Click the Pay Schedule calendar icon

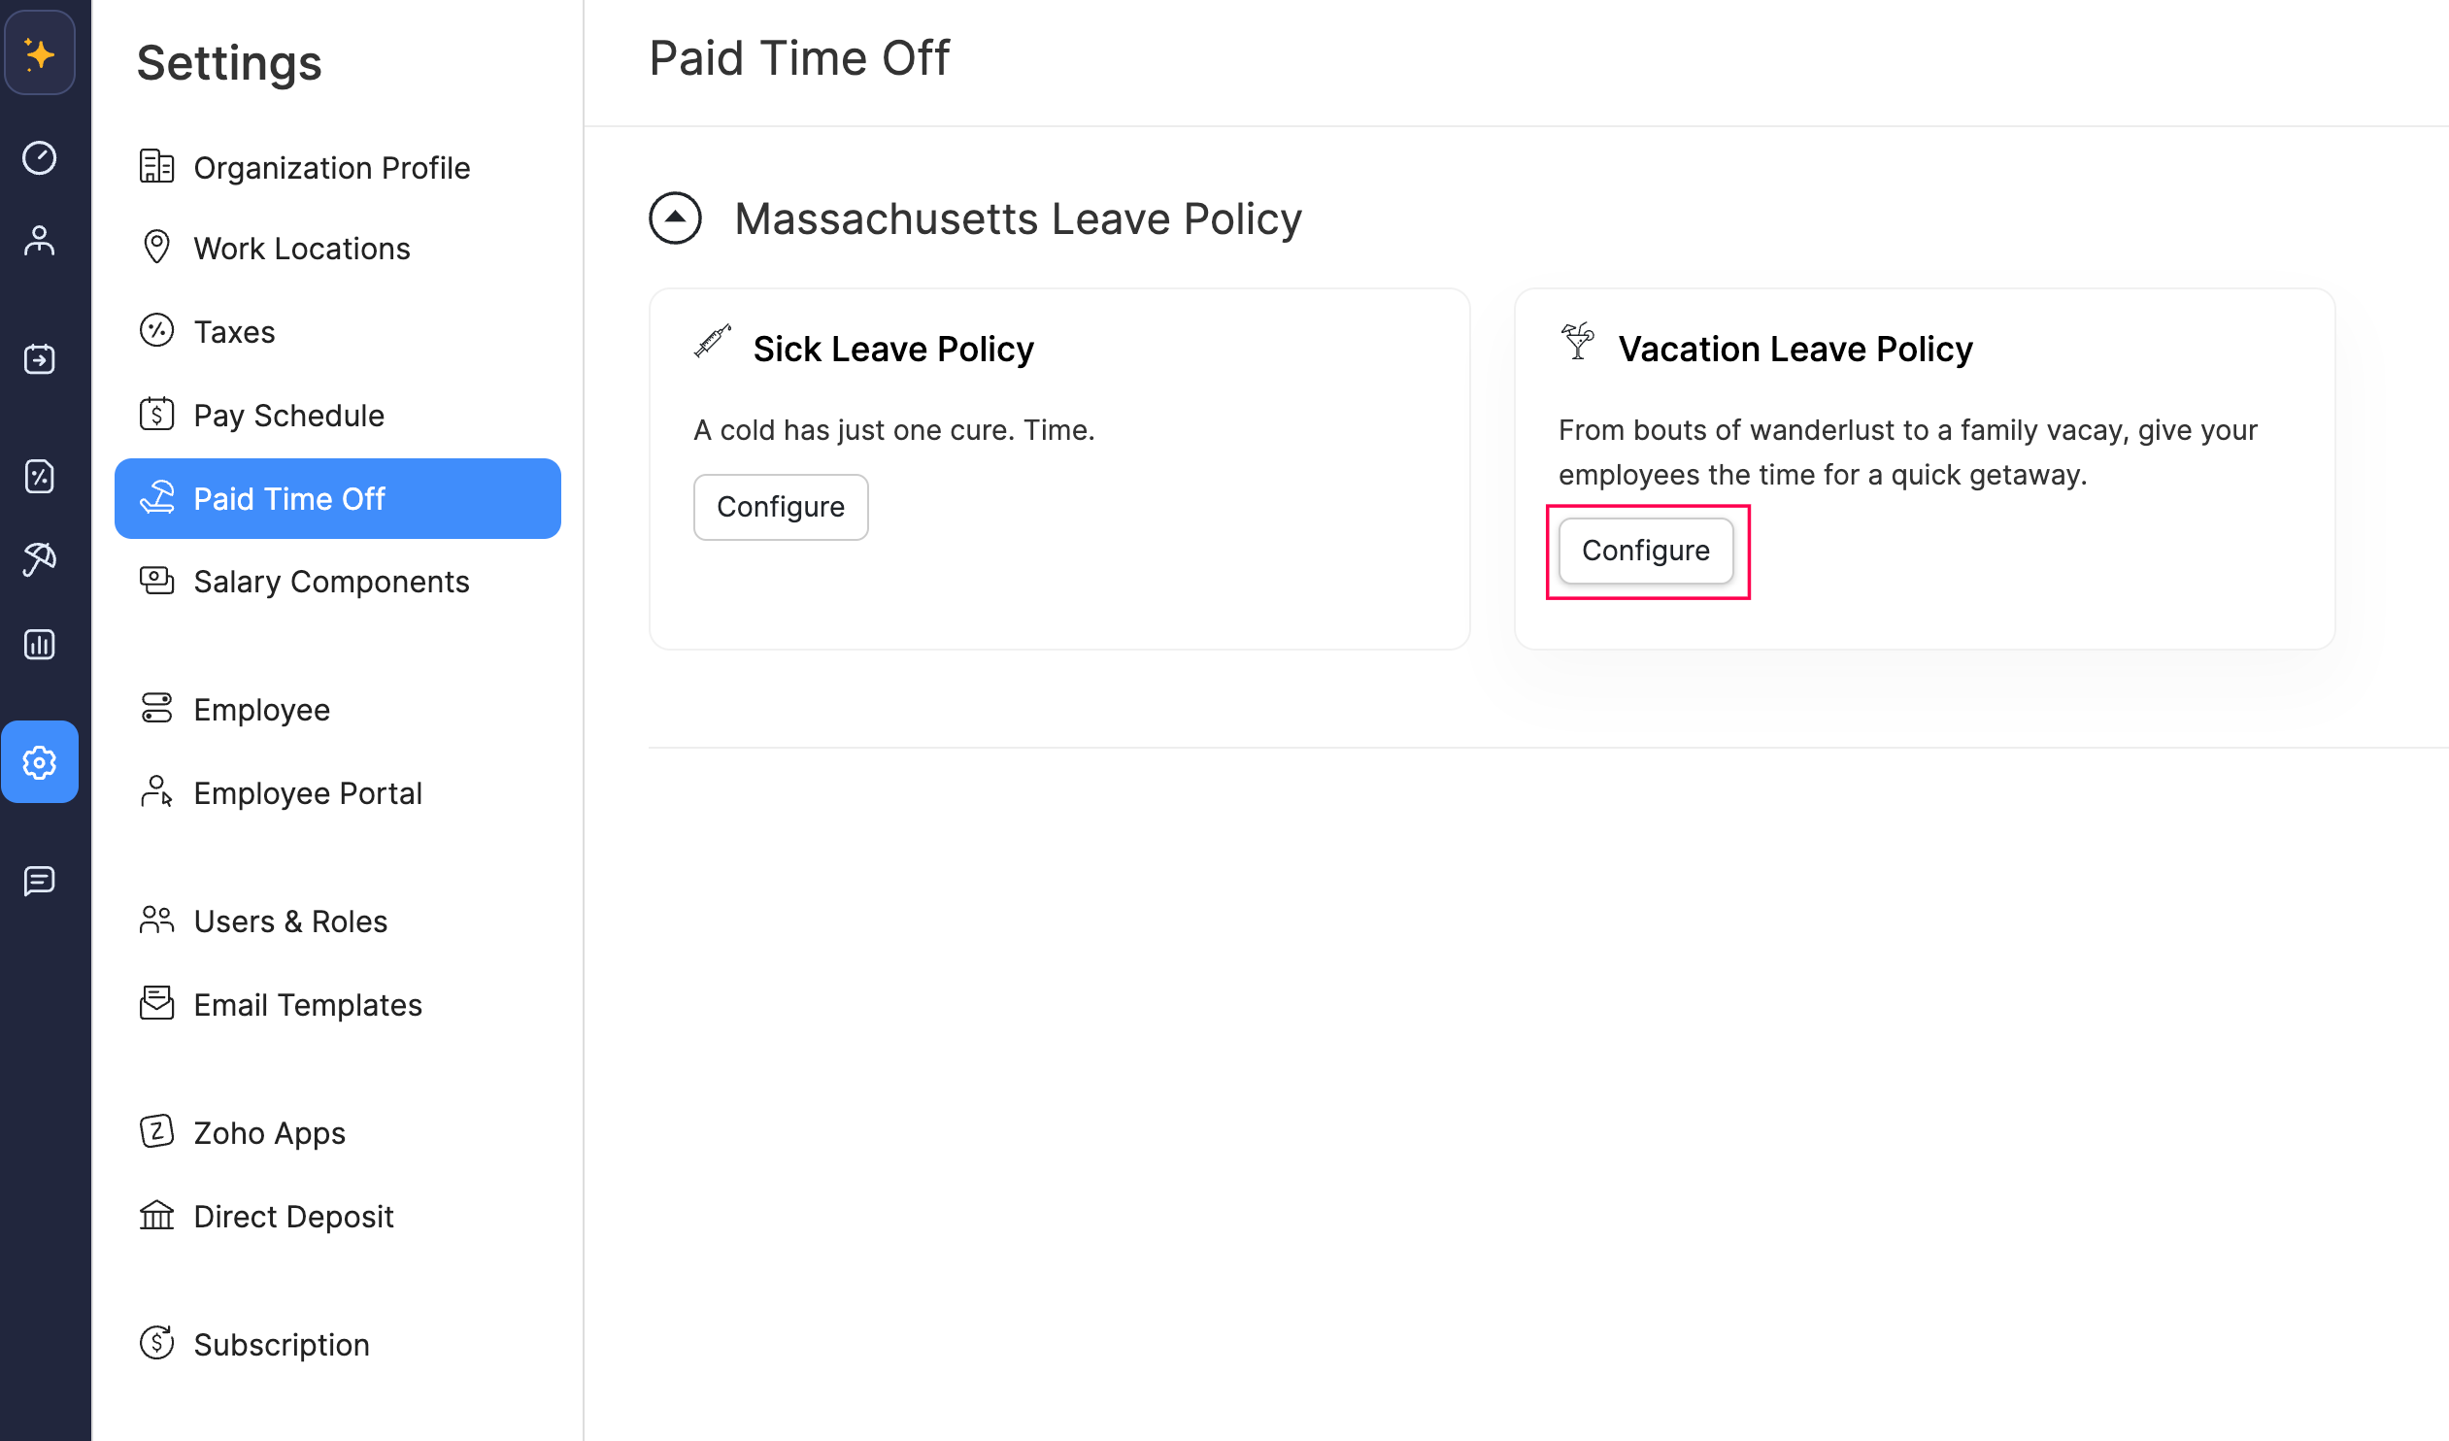(156, 414)
